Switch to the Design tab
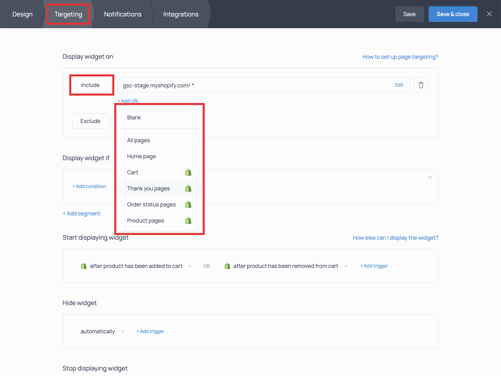Screen dimensions: 501x376 pos(22,14)
